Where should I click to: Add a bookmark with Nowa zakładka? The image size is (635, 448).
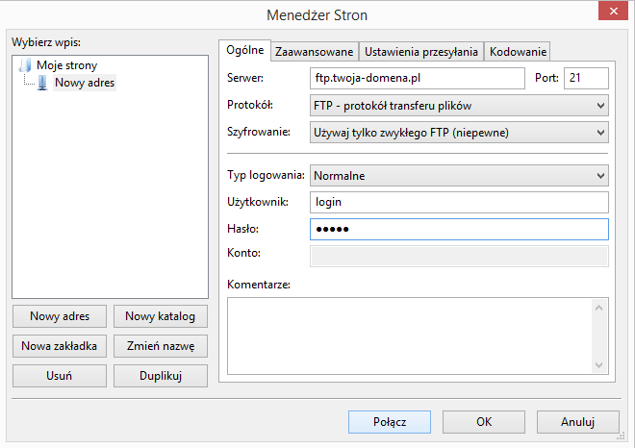tap(60, 346)
